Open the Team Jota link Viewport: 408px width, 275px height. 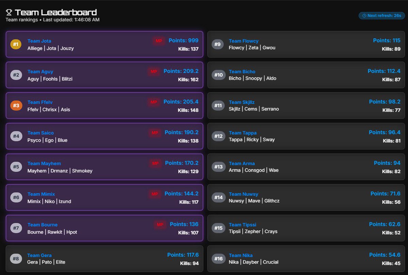(39, 41)
